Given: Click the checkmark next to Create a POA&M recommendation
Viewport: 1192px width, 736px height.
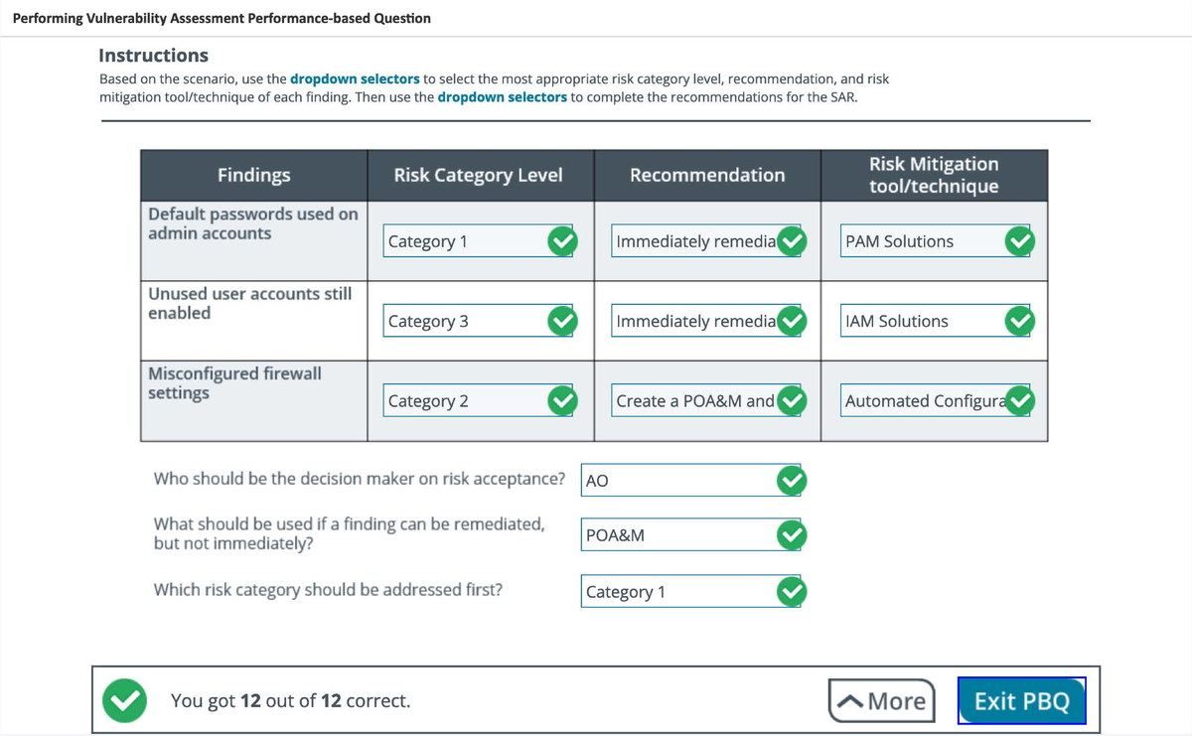Looking at the screenshot, I should click(791, 400).
